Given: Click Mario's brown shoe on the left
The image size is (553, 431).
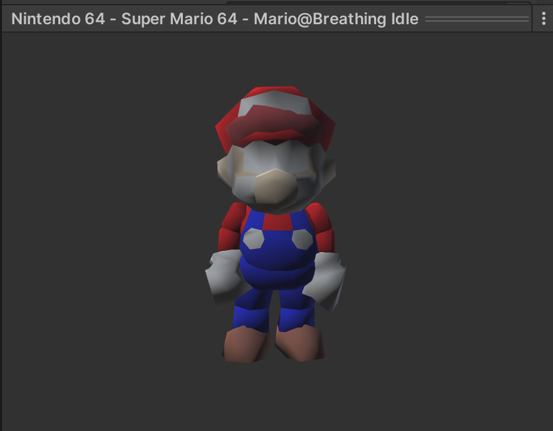Looking at the screenshot, I should (x=244, y=344).
